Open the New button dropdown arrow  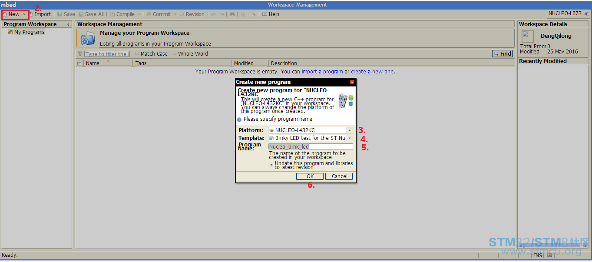pos(24,14)
